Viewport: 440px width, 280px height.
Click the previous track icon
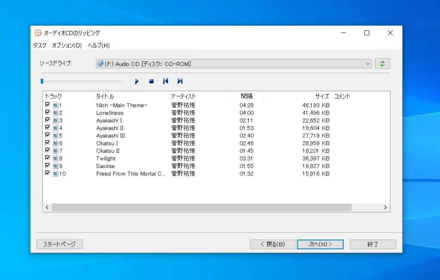click(x=165, y=81)
